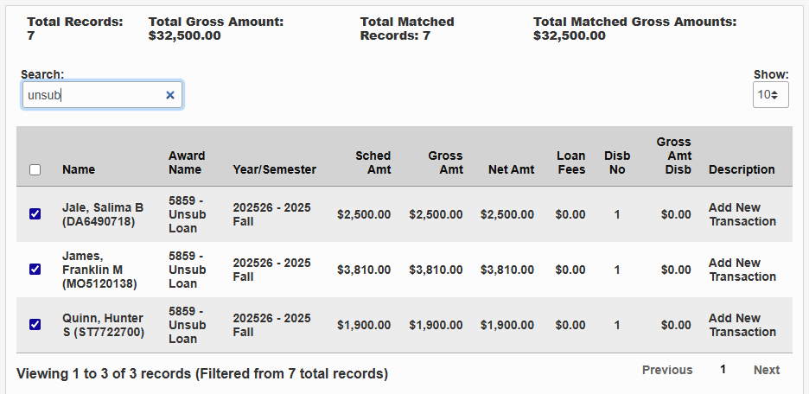This screenshot has height=394, width=809.
Task: Sort by Award Name column header
Action: 187,162
